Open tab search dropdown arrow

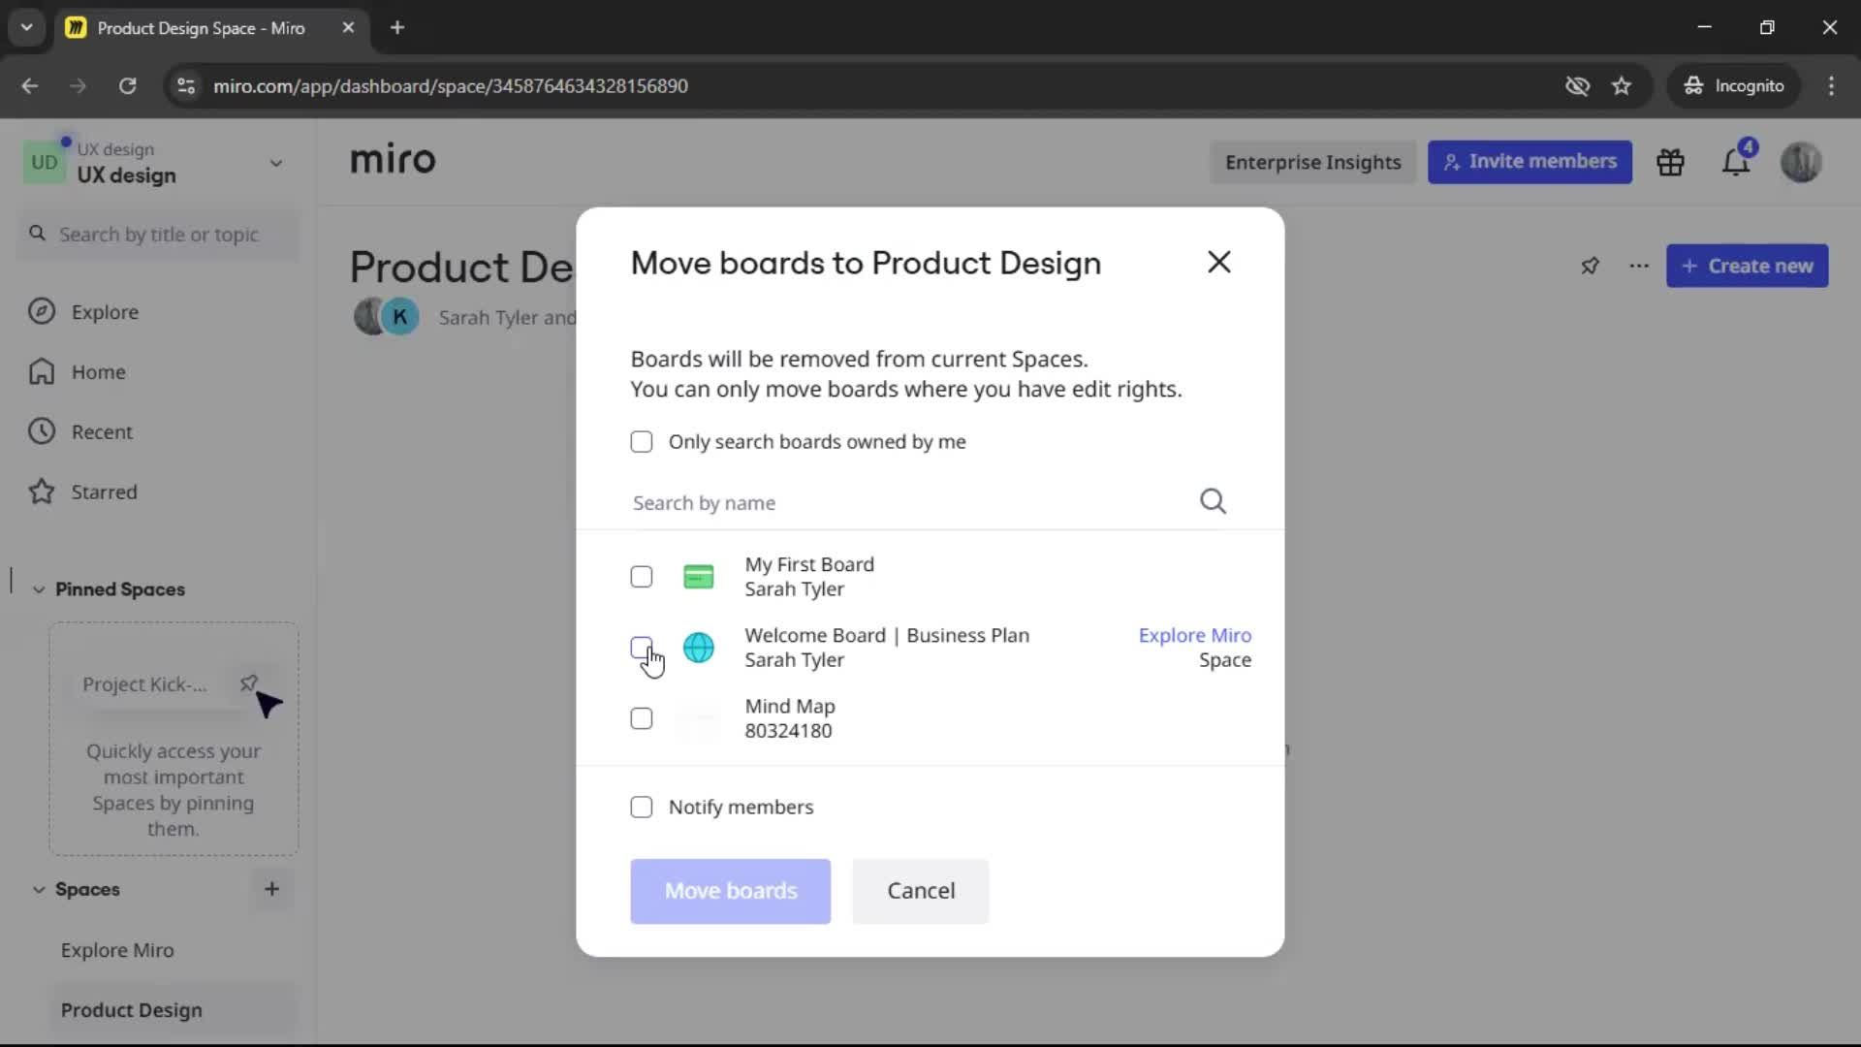click(x=26, y=28)
